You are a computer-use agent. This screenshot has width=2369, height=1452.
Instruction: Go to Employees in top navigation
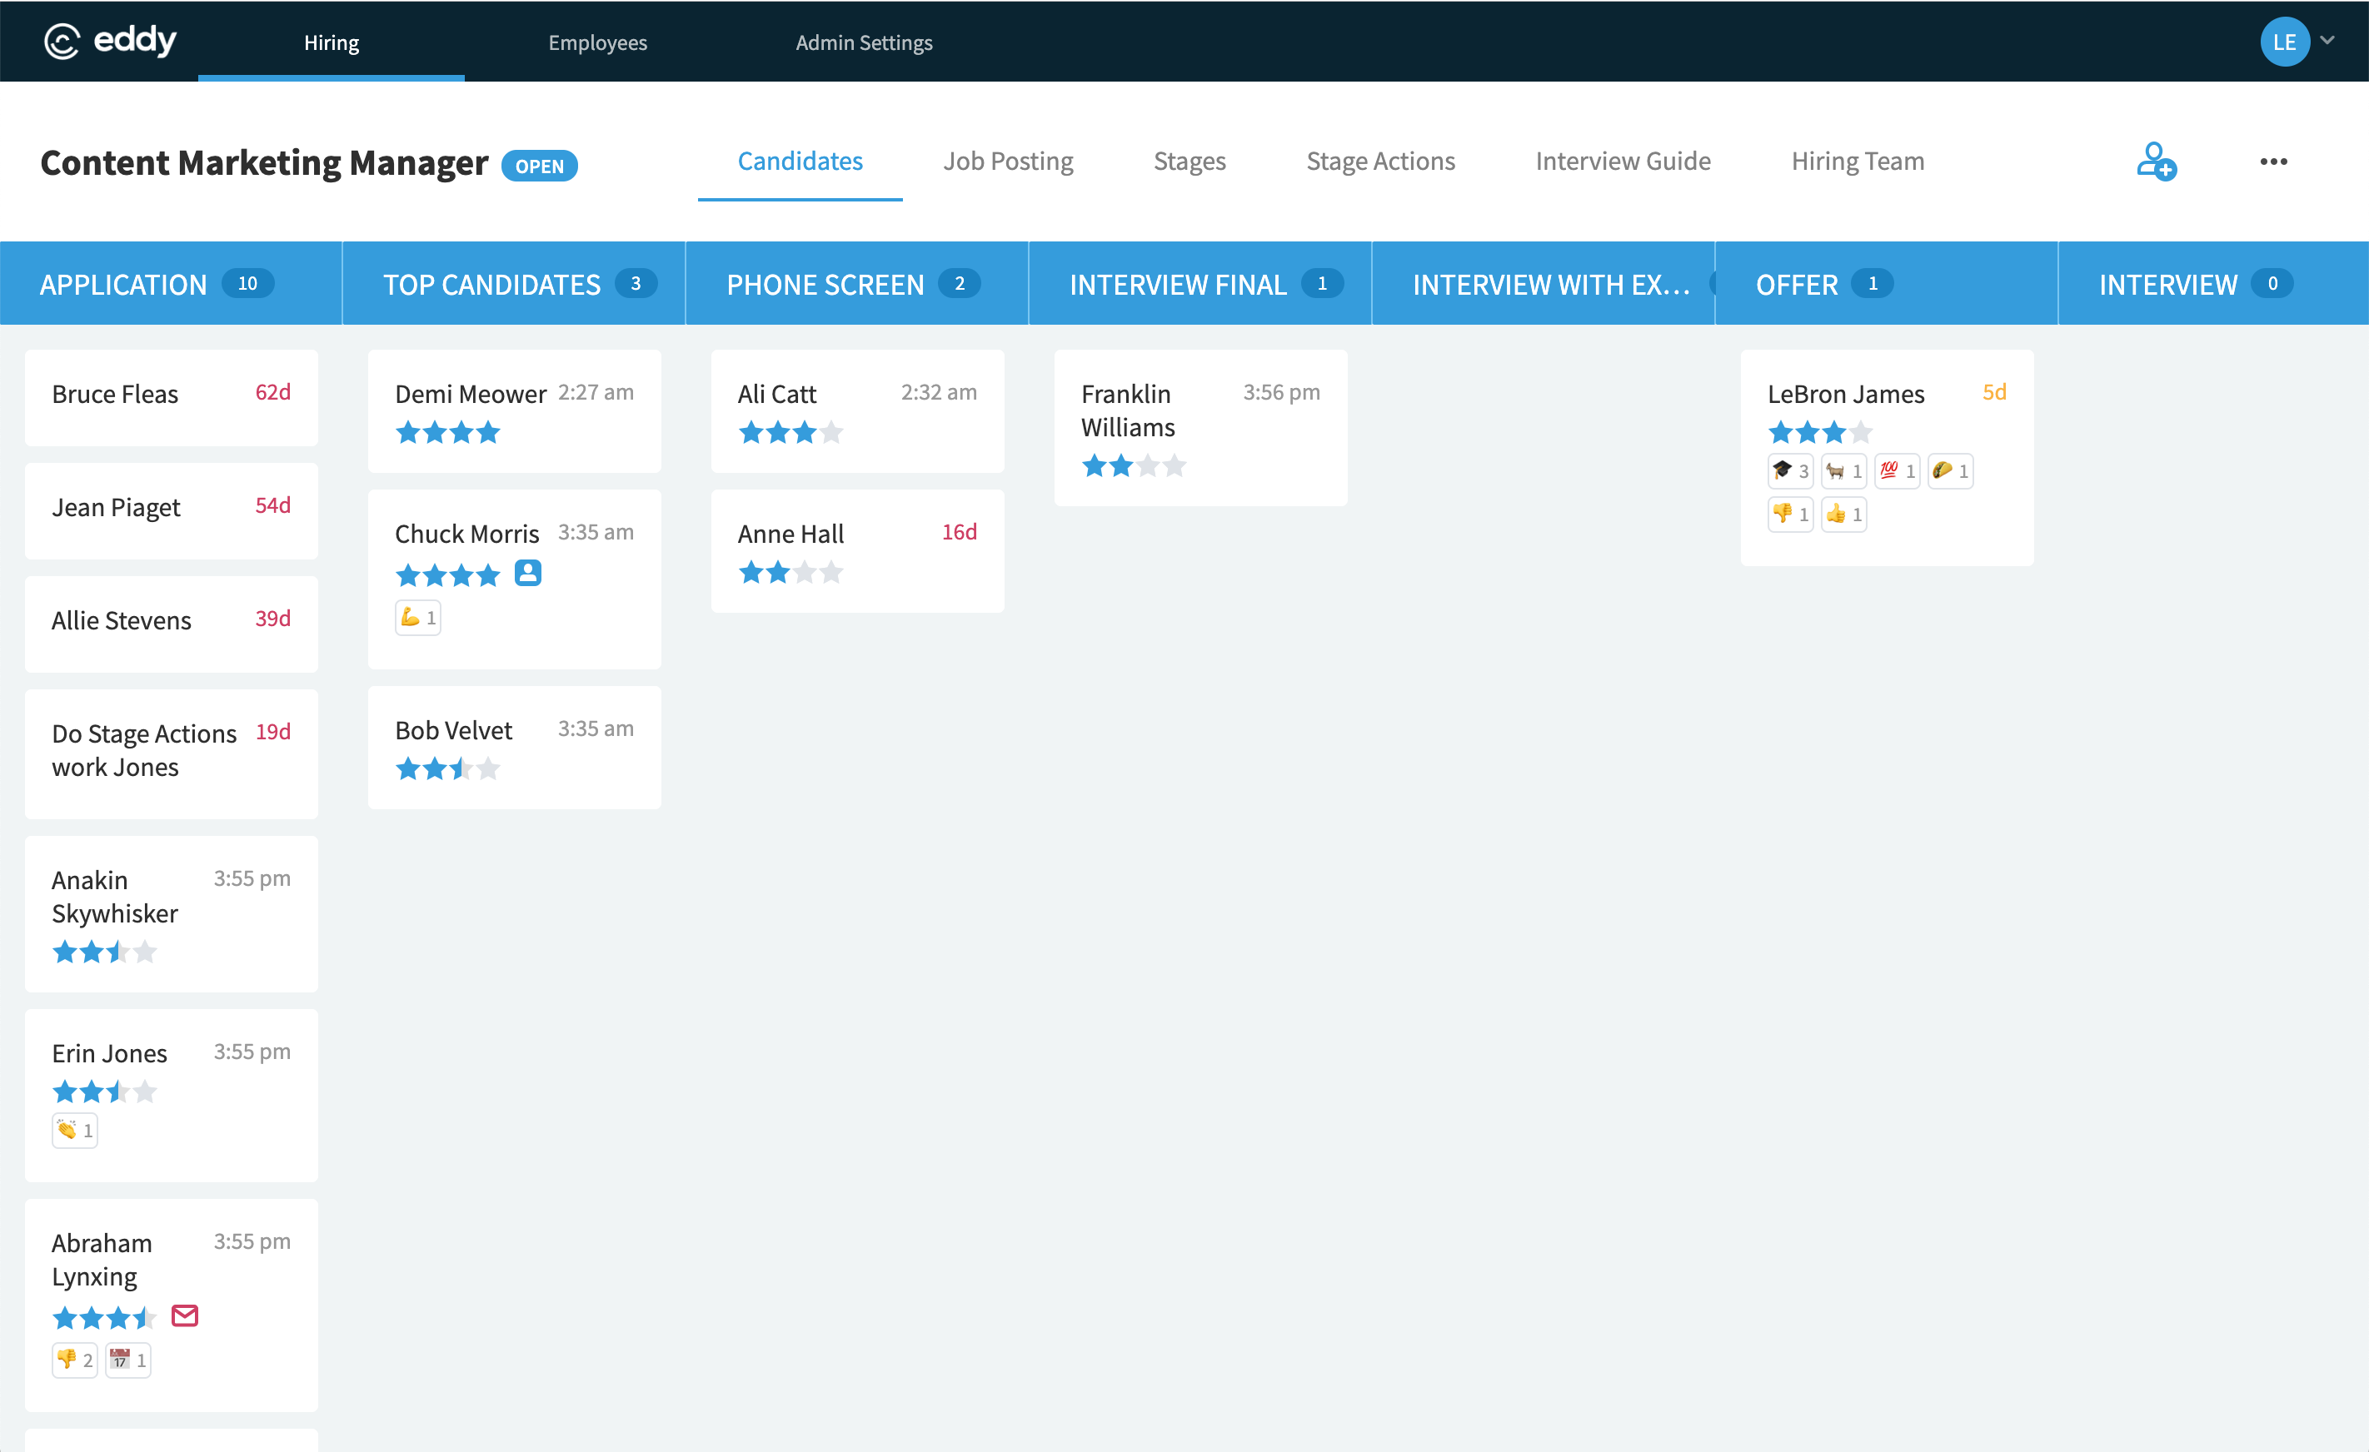597,42
